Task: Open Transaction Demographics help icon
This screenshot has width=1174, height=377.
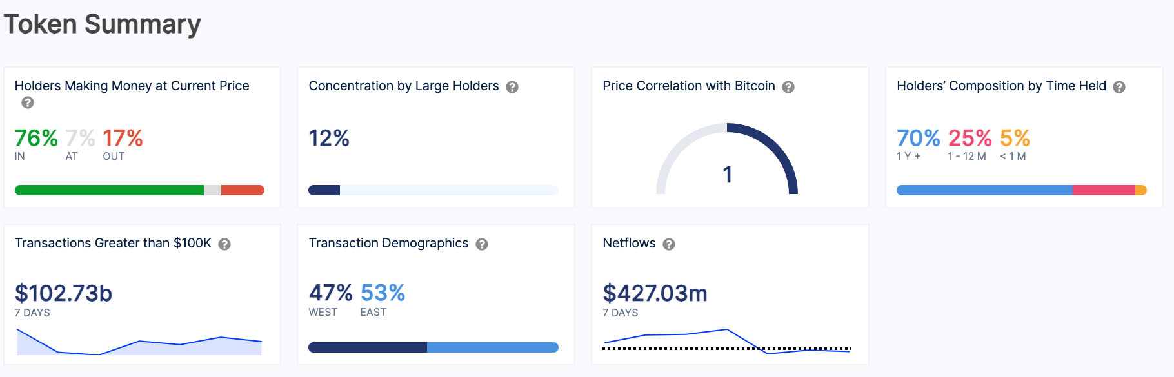Action: click(x=482, y=244)
